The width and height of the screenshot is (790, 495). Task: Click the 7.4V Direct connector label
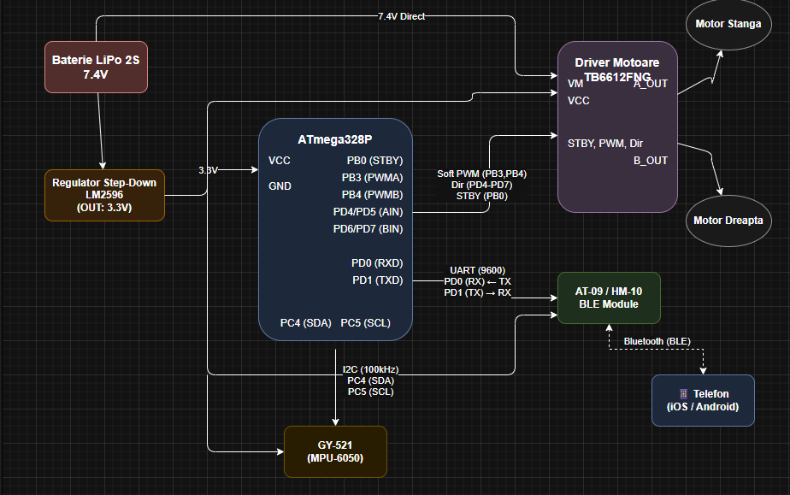402,16
